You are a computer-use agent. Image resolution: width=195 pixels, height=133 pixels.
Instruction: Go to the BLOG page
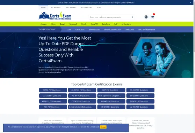tap(99, 8)
